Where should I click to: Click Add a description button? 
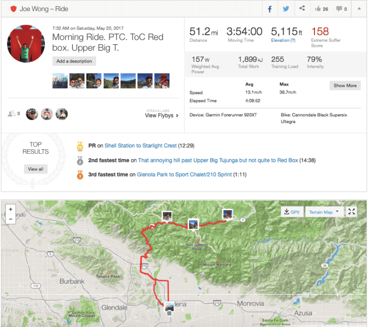pos(74,61)
